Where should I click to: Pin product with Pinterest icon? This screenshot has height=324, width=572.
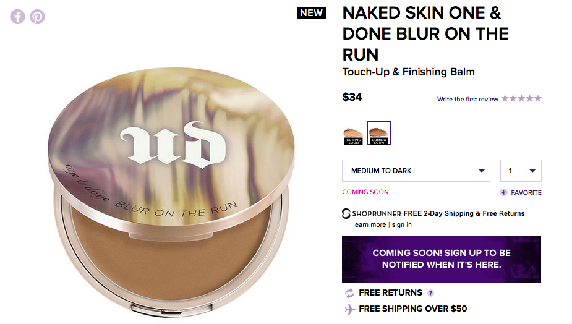(x=37, y=17)
